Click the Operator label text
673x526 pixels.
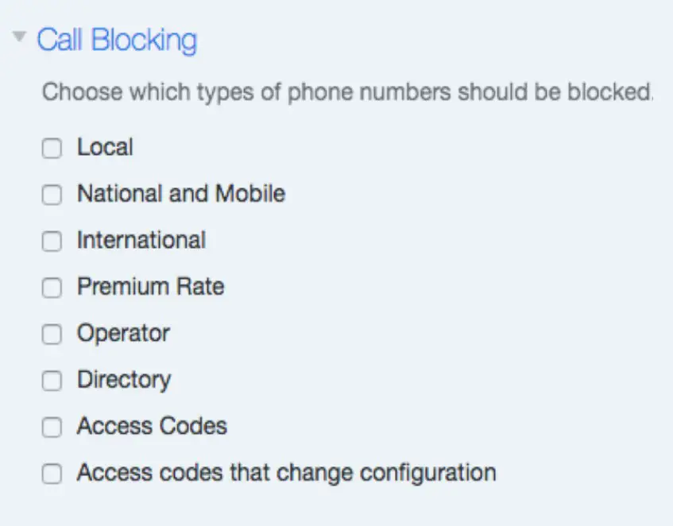point(123,334)
